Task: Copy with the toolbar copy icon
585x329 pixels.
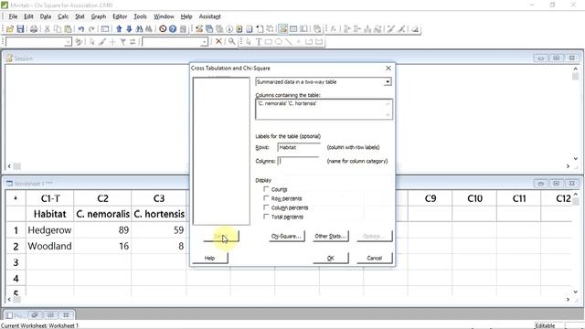Action: click(58, 29)
